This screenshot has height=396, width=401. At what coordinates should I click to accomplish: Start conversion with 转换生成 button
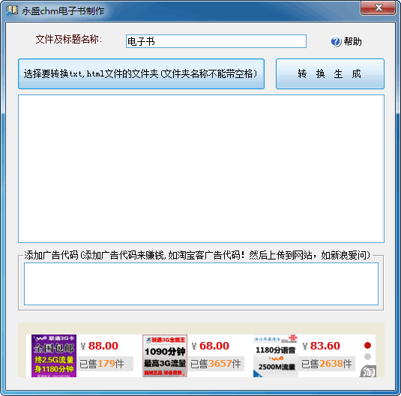[330, 74]
